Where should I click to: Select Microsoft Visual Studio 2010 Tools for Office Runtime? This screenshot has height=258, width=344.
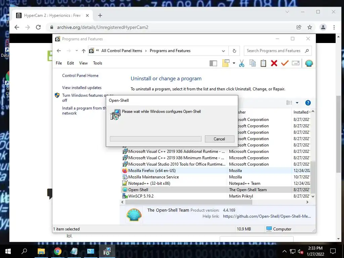[x=216, y=164]
